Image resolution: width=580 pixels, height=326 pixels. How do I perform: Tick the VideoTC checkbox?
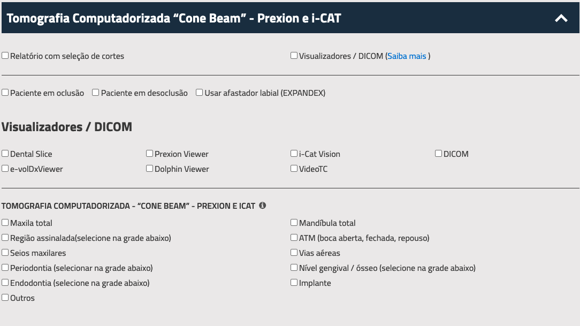tap(294, 169)
